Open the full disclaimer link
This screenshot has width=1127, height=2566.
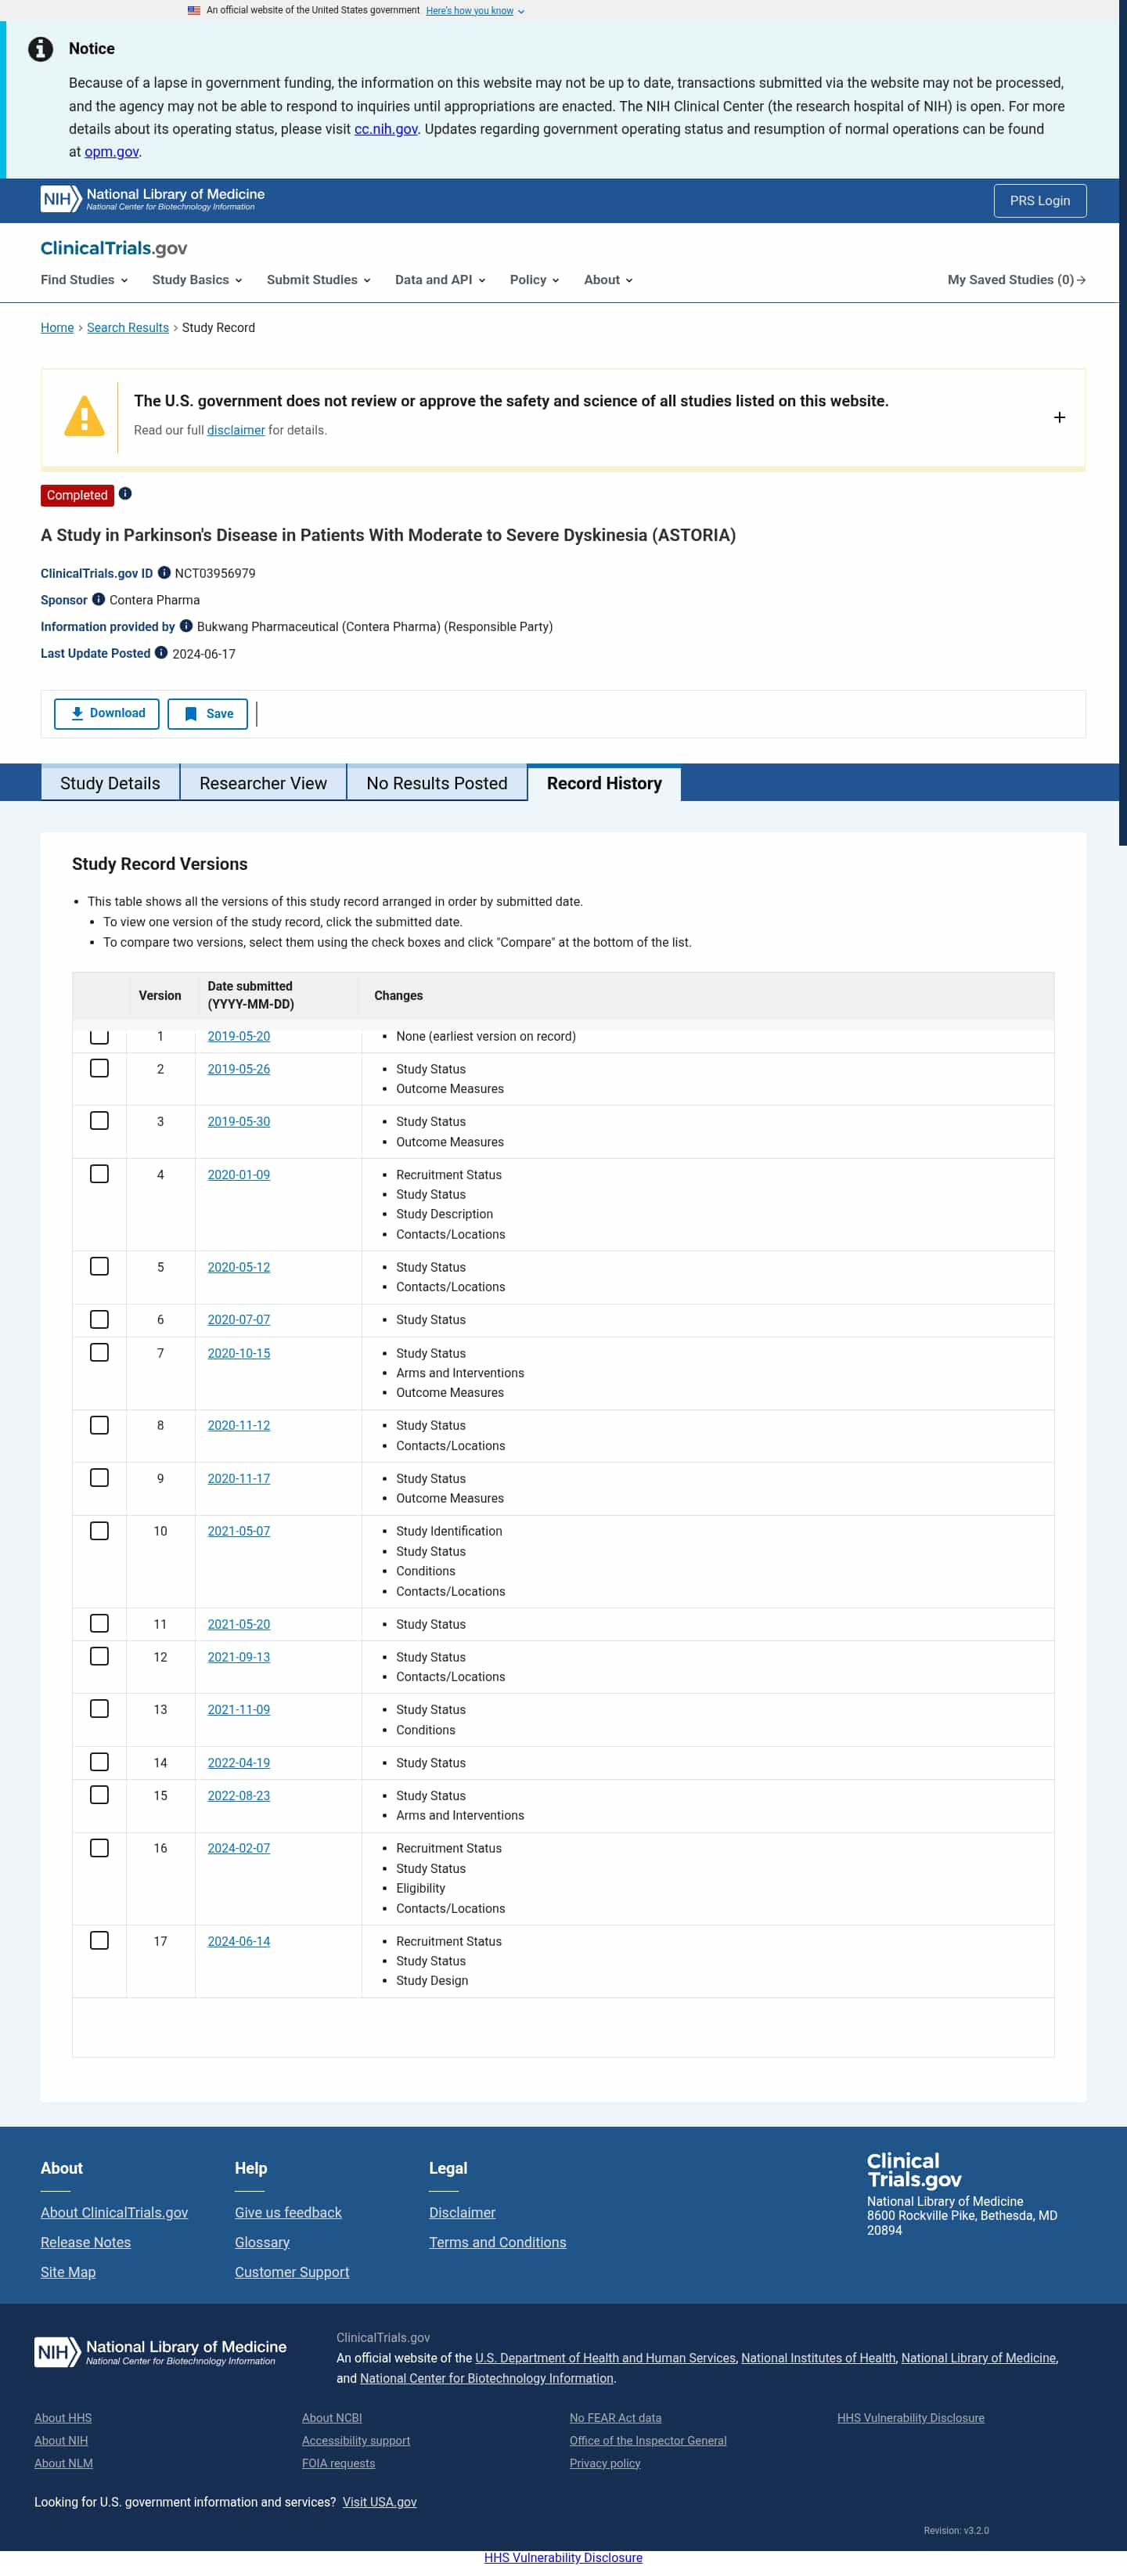[236, 431]
